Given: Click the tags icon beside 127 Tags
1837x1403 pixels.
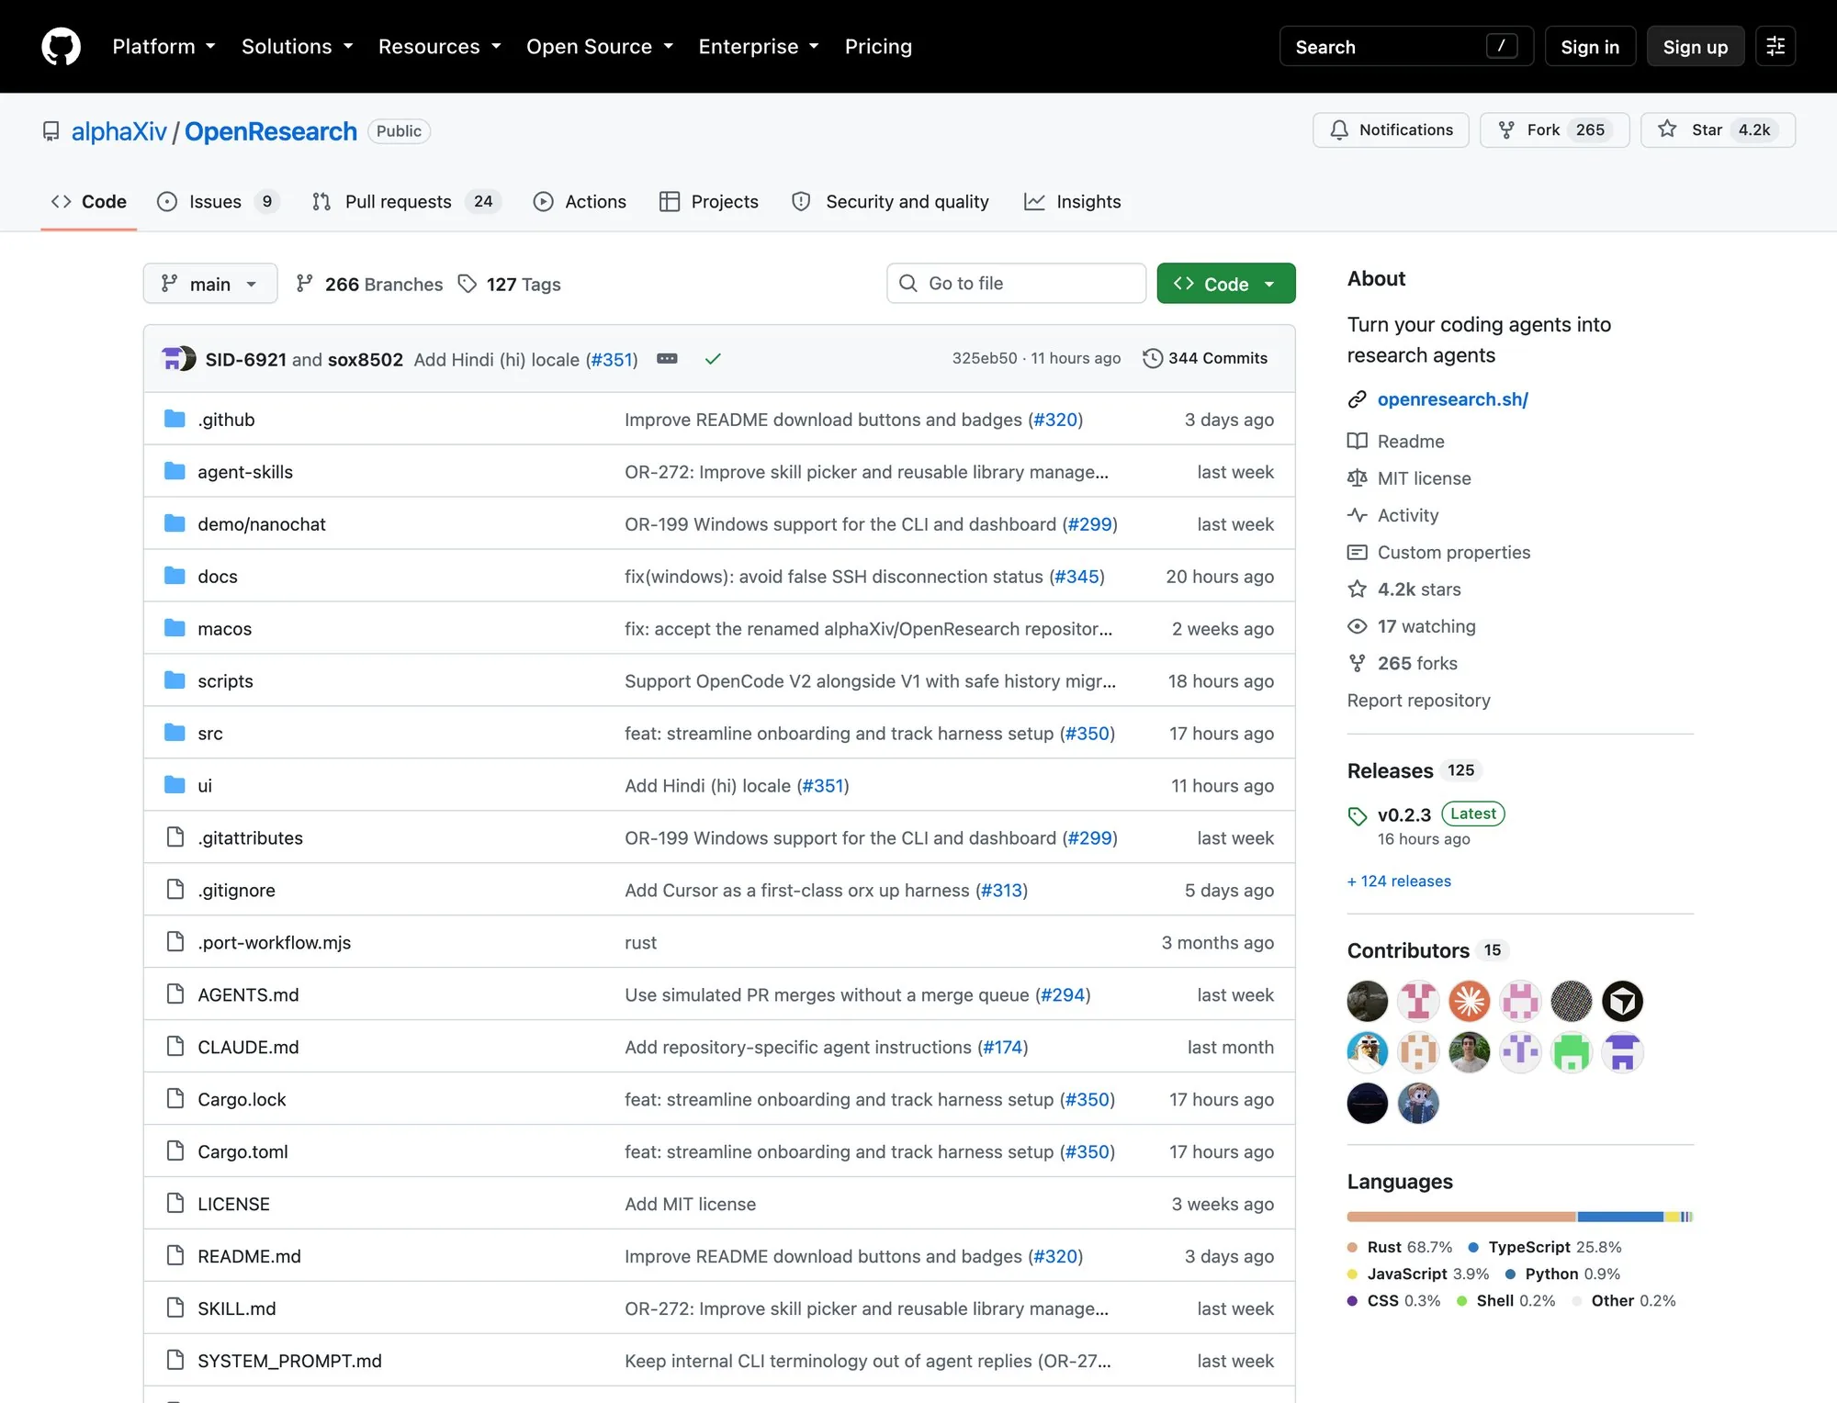Looking at the screenshot, I should 468,284.
